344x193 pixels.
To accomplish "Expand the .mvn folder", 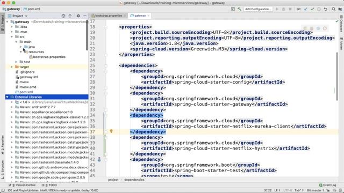I will click(x=12, y=32).
